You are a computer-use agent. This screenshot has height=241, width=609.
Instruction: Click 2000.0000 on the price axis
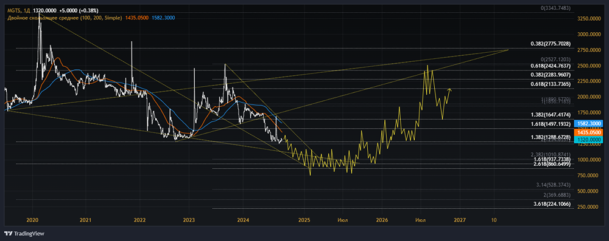(x=588, y=97)
